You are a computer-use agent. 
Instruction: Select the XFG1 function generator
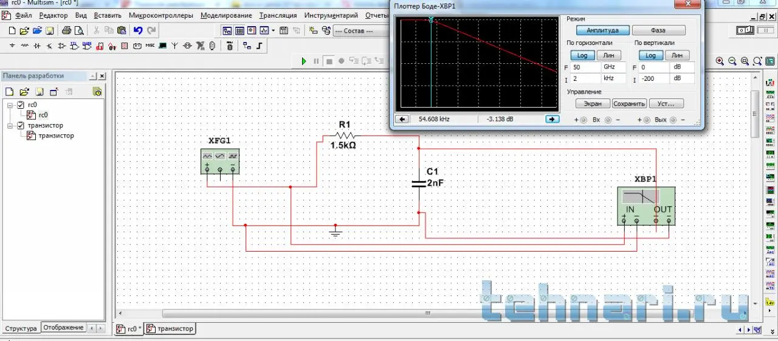220,160
